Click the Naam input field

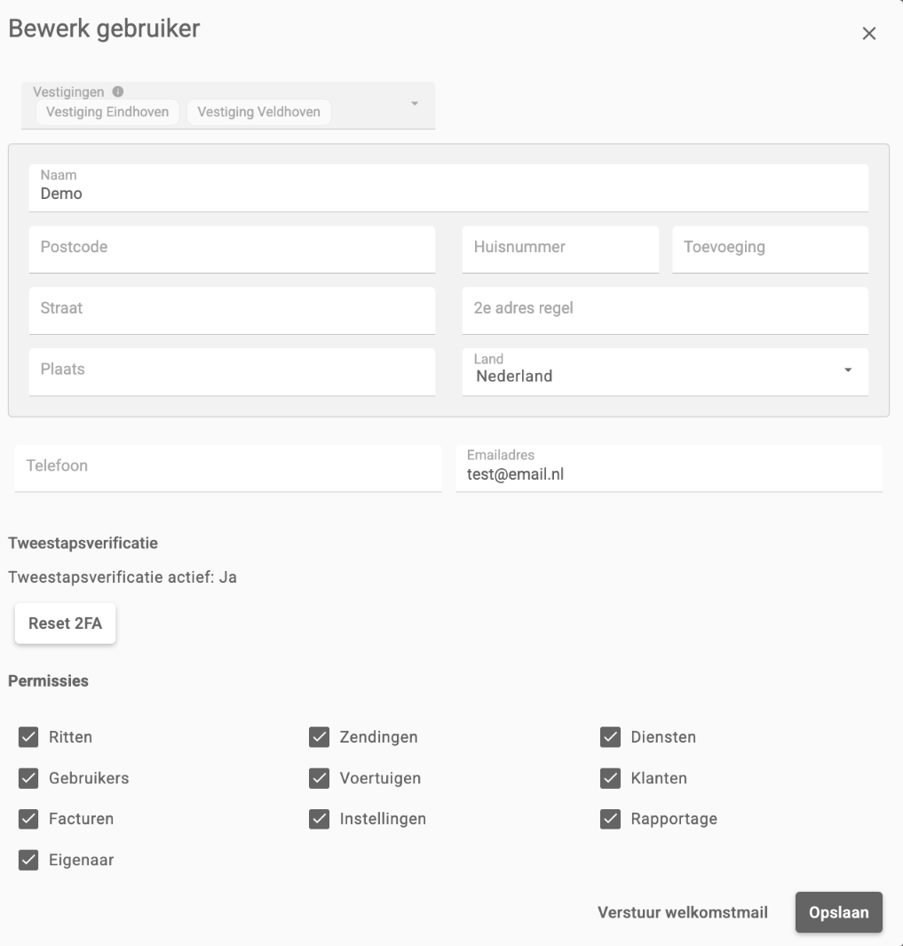pyautogui.click(x=448, y=187)
